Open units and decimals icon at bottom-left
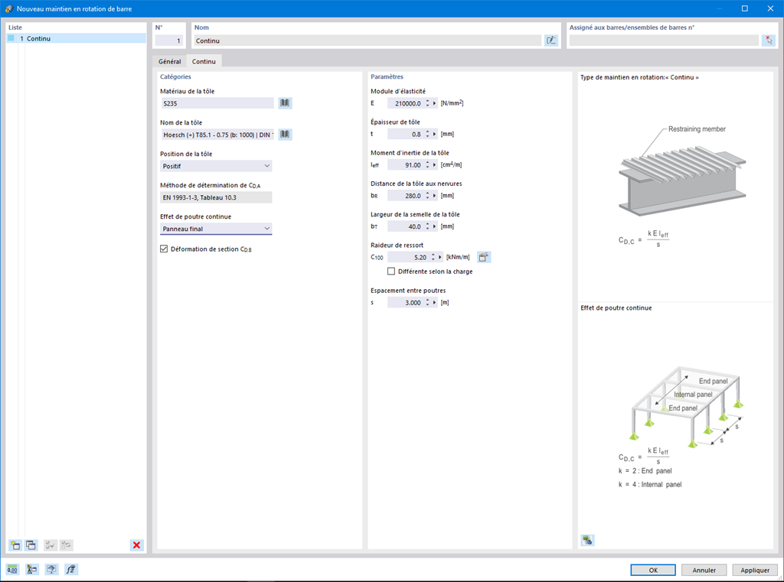The width and height of the screenshot is (784, 582). coord(12,569)
